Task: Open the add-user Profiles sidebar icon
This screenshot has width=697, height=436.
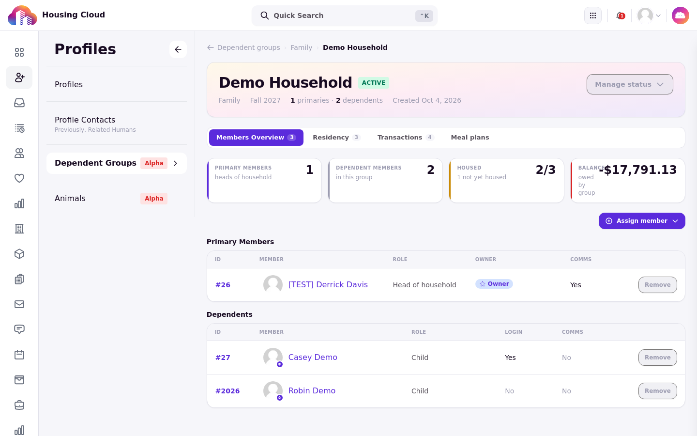Action: coord(19,78)
